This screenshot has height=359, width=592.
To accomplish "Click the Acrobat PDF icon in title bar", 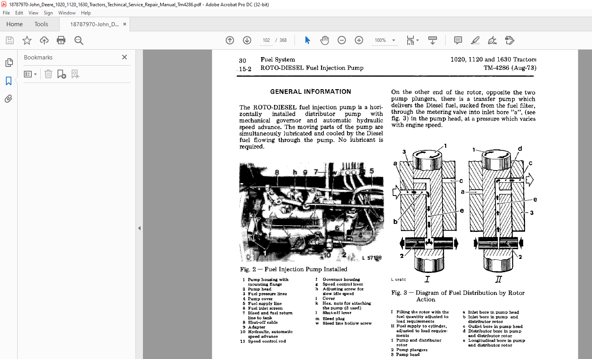I will (x=4, y=4).
